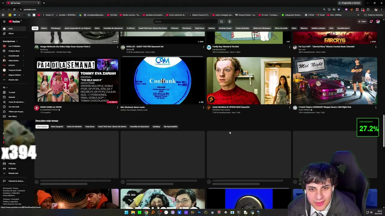Open the YouTube guide hamburger menu
Screen dimensions: 385x216
[4, 21]
